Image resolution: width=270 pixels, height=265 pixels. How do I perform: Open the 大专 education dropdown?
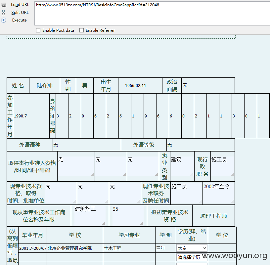(192, 248)
